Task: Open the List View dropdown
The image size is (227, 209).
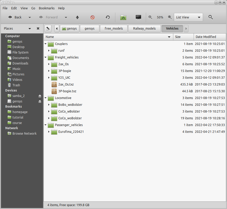Action: [188, 17]
